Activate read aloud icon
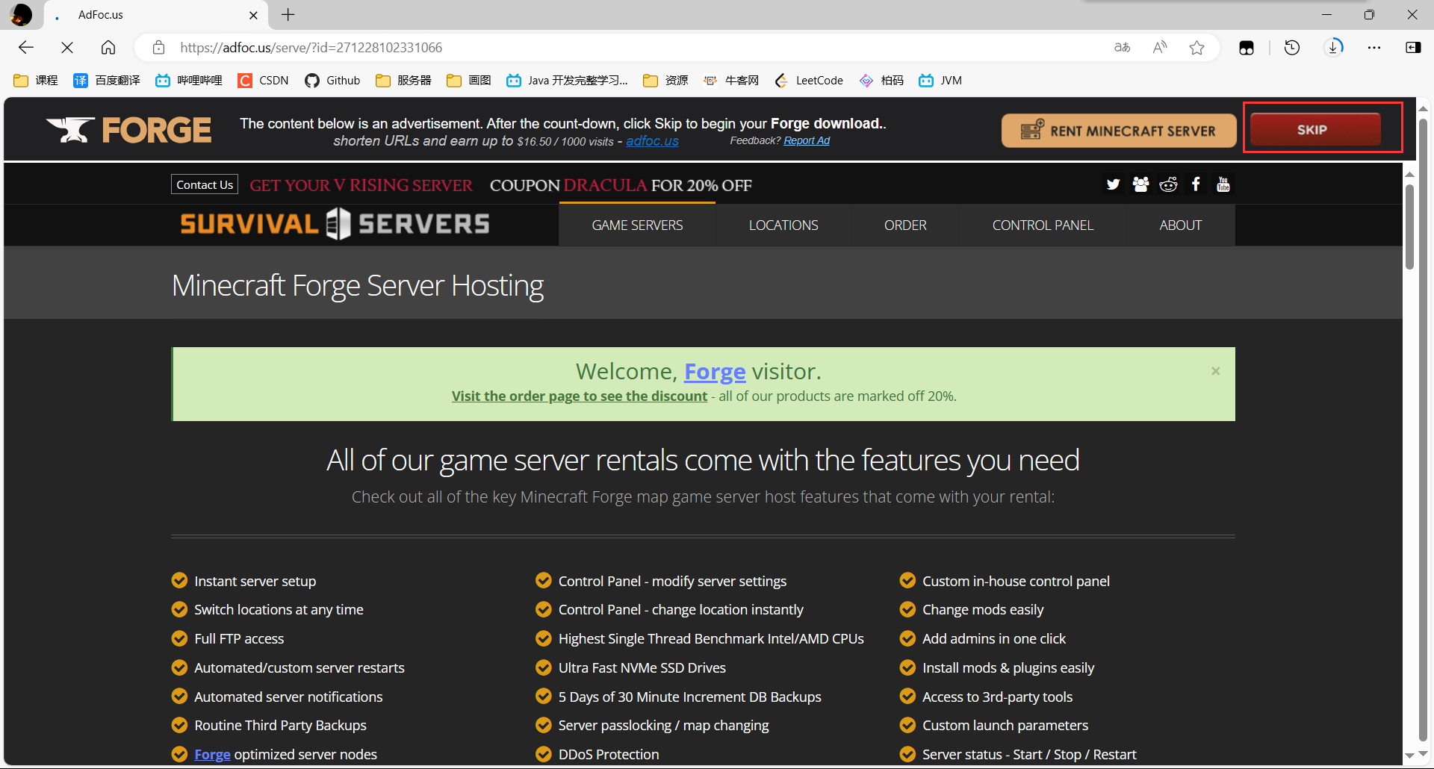This screenshot has width=1434, height=769. tap(1160, 48)
